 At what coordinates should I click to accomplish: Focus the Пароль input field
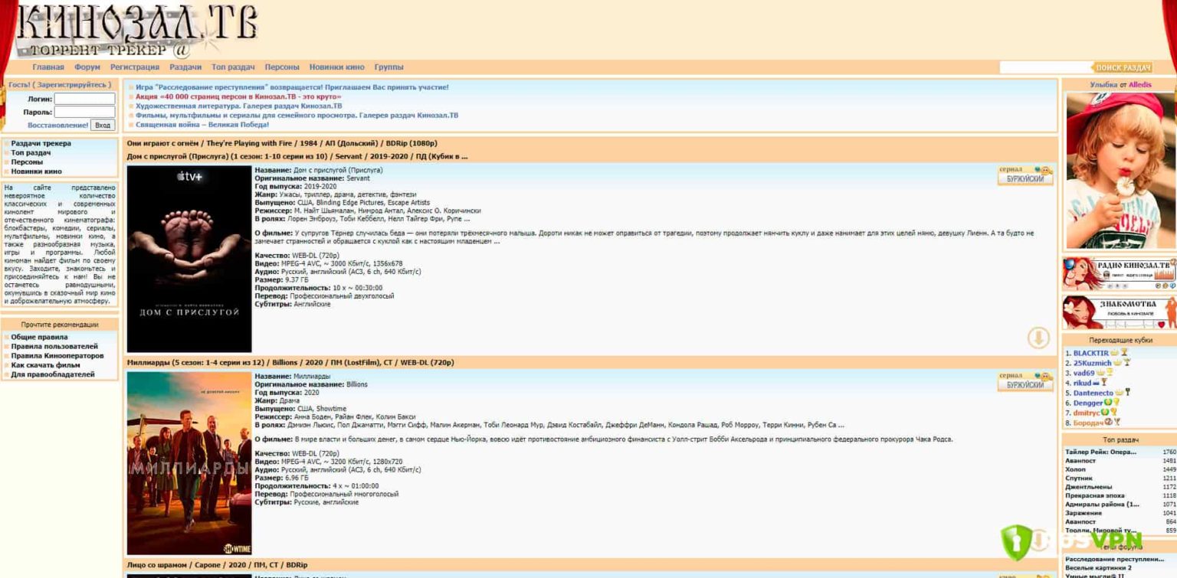pyautogui.click(x=84, y=112)
